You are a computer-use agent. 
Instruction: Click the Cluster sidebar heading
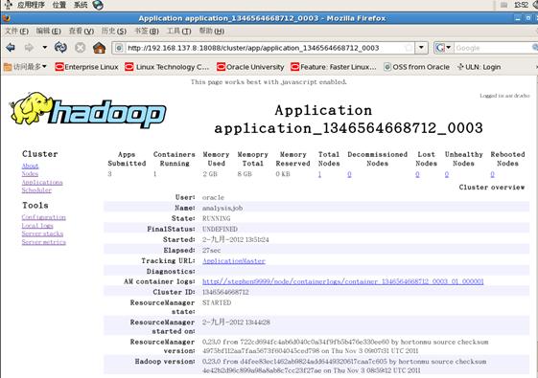coord(40,154)
